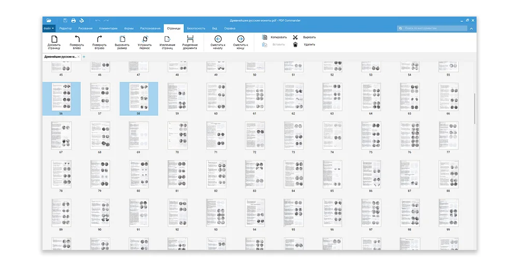Click the vertical scrollbar thumb

(474, 109)
